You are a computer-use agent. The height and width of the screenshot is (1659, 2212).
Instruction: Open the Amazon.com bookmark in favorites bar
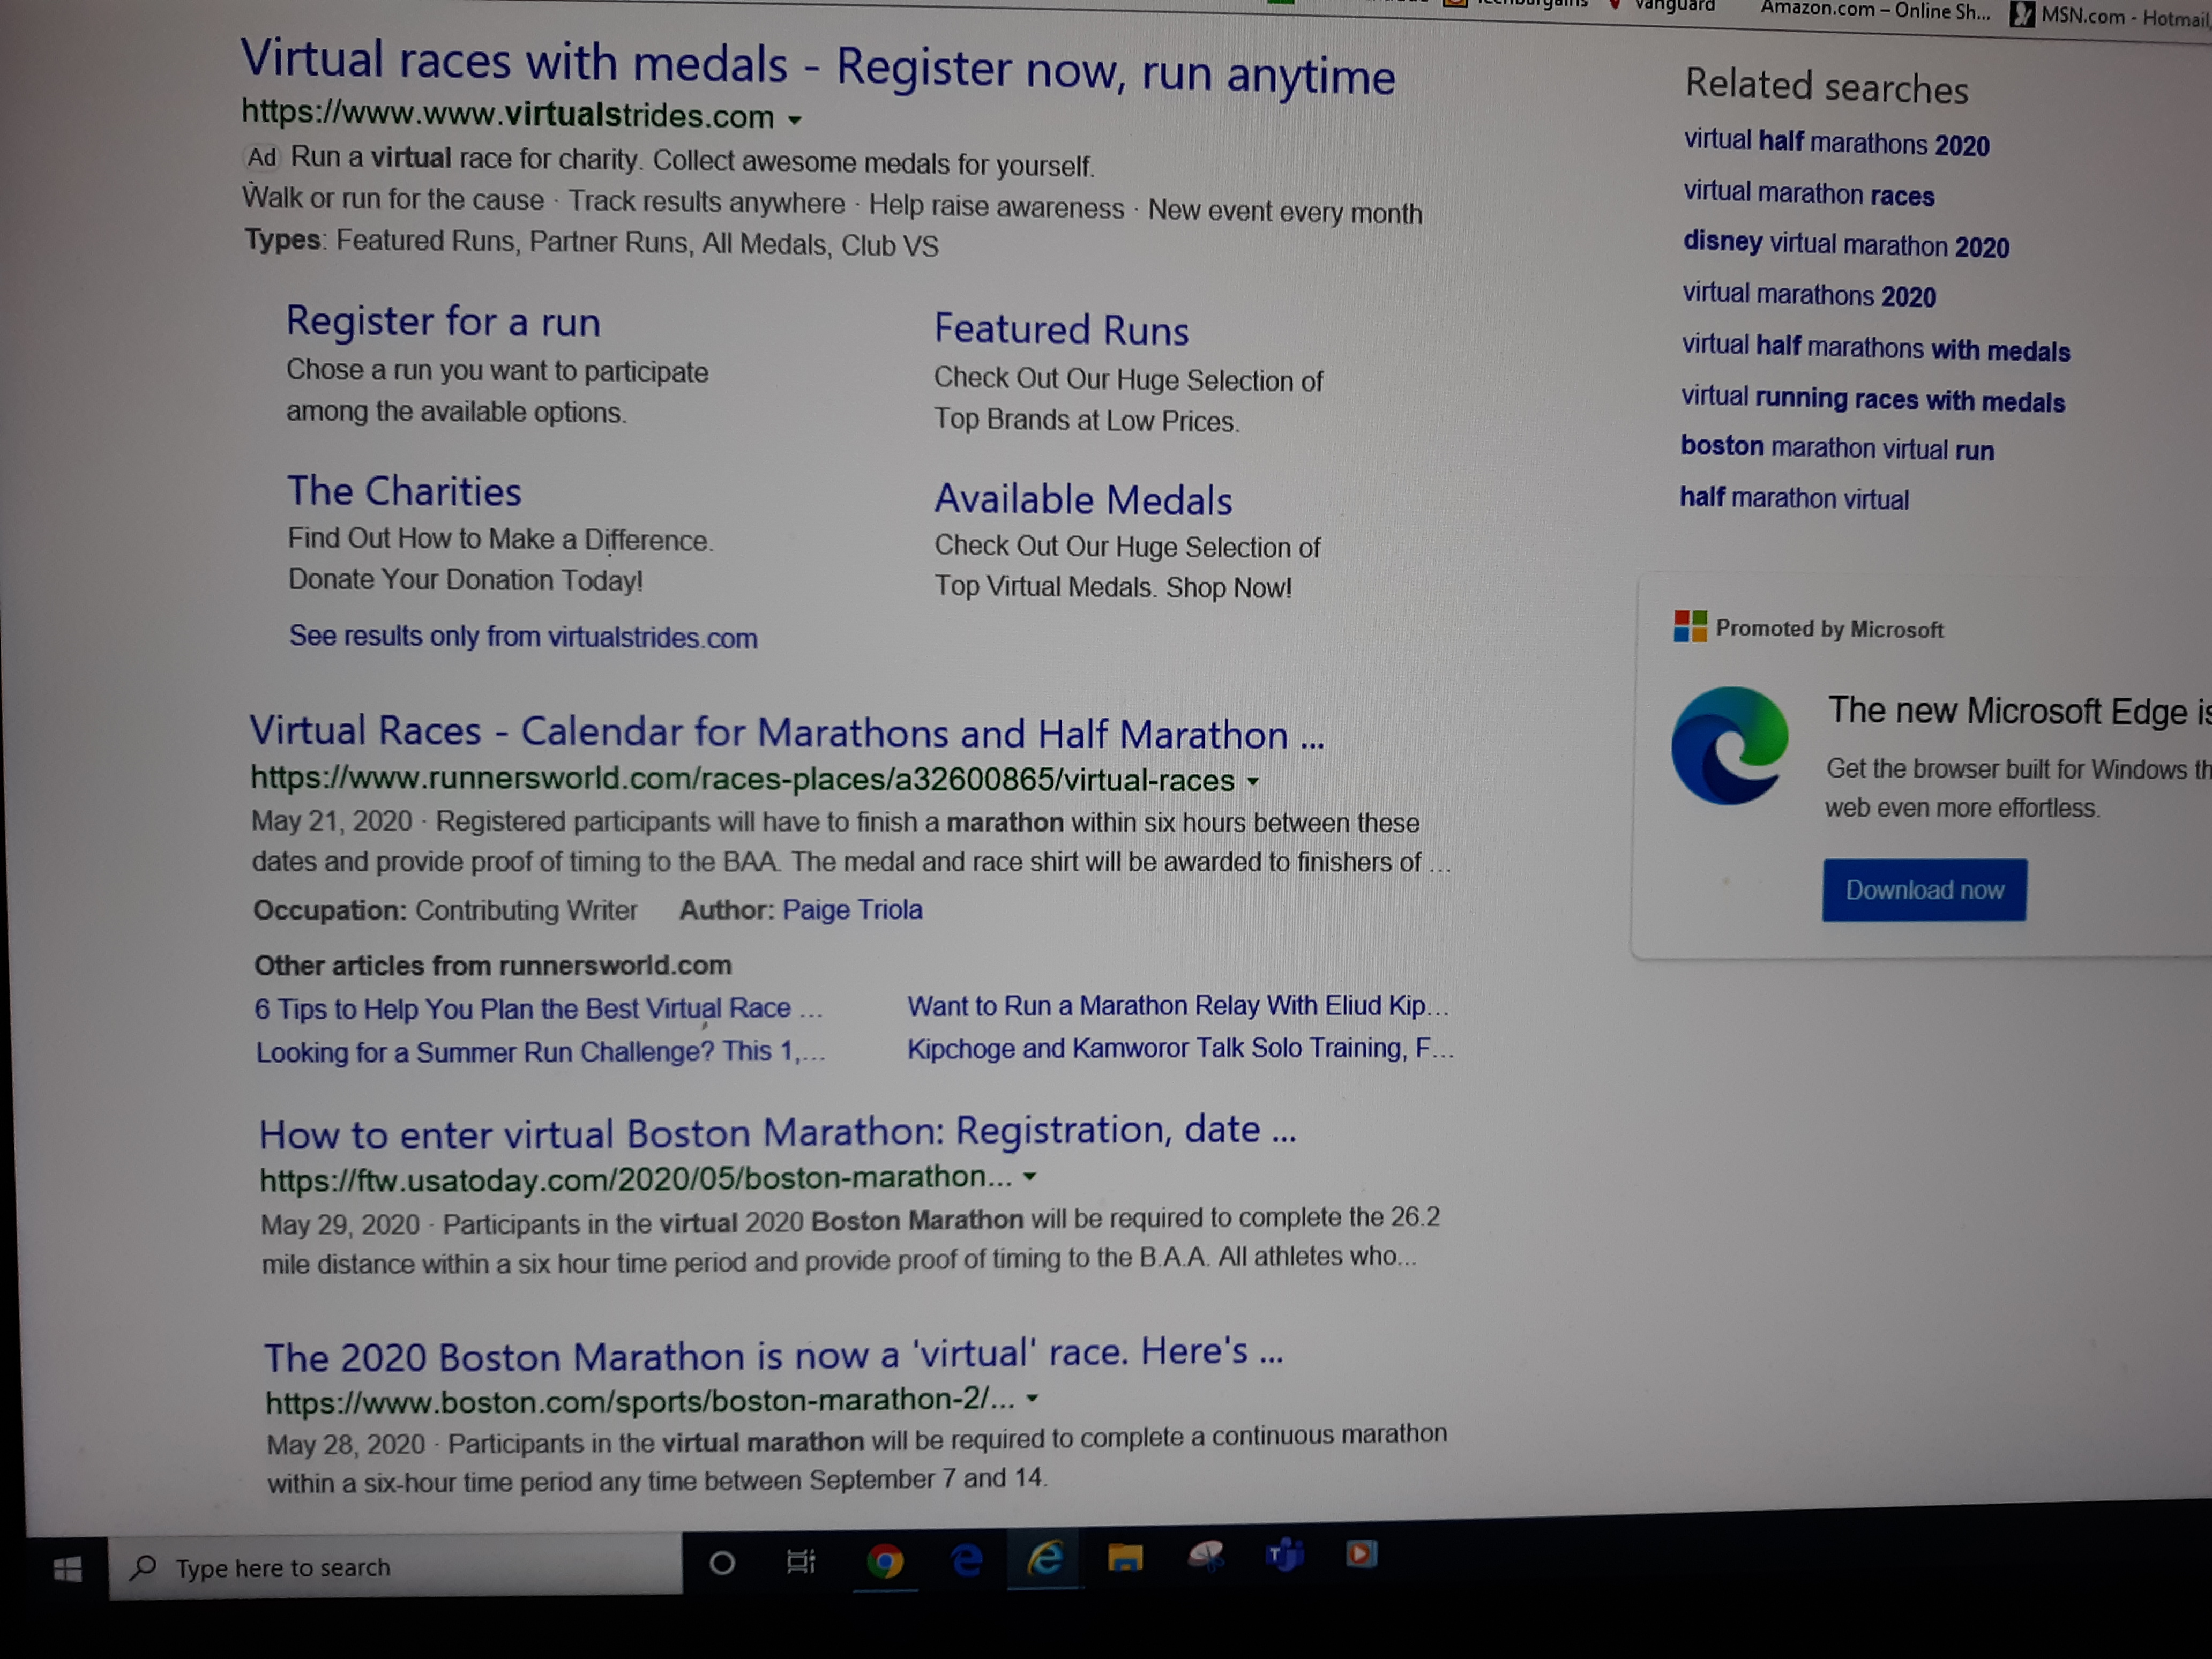[x=1874, y=10]
